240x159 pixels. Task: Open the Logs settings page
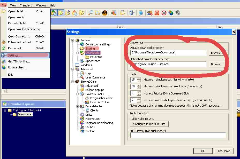coord(88,73)
